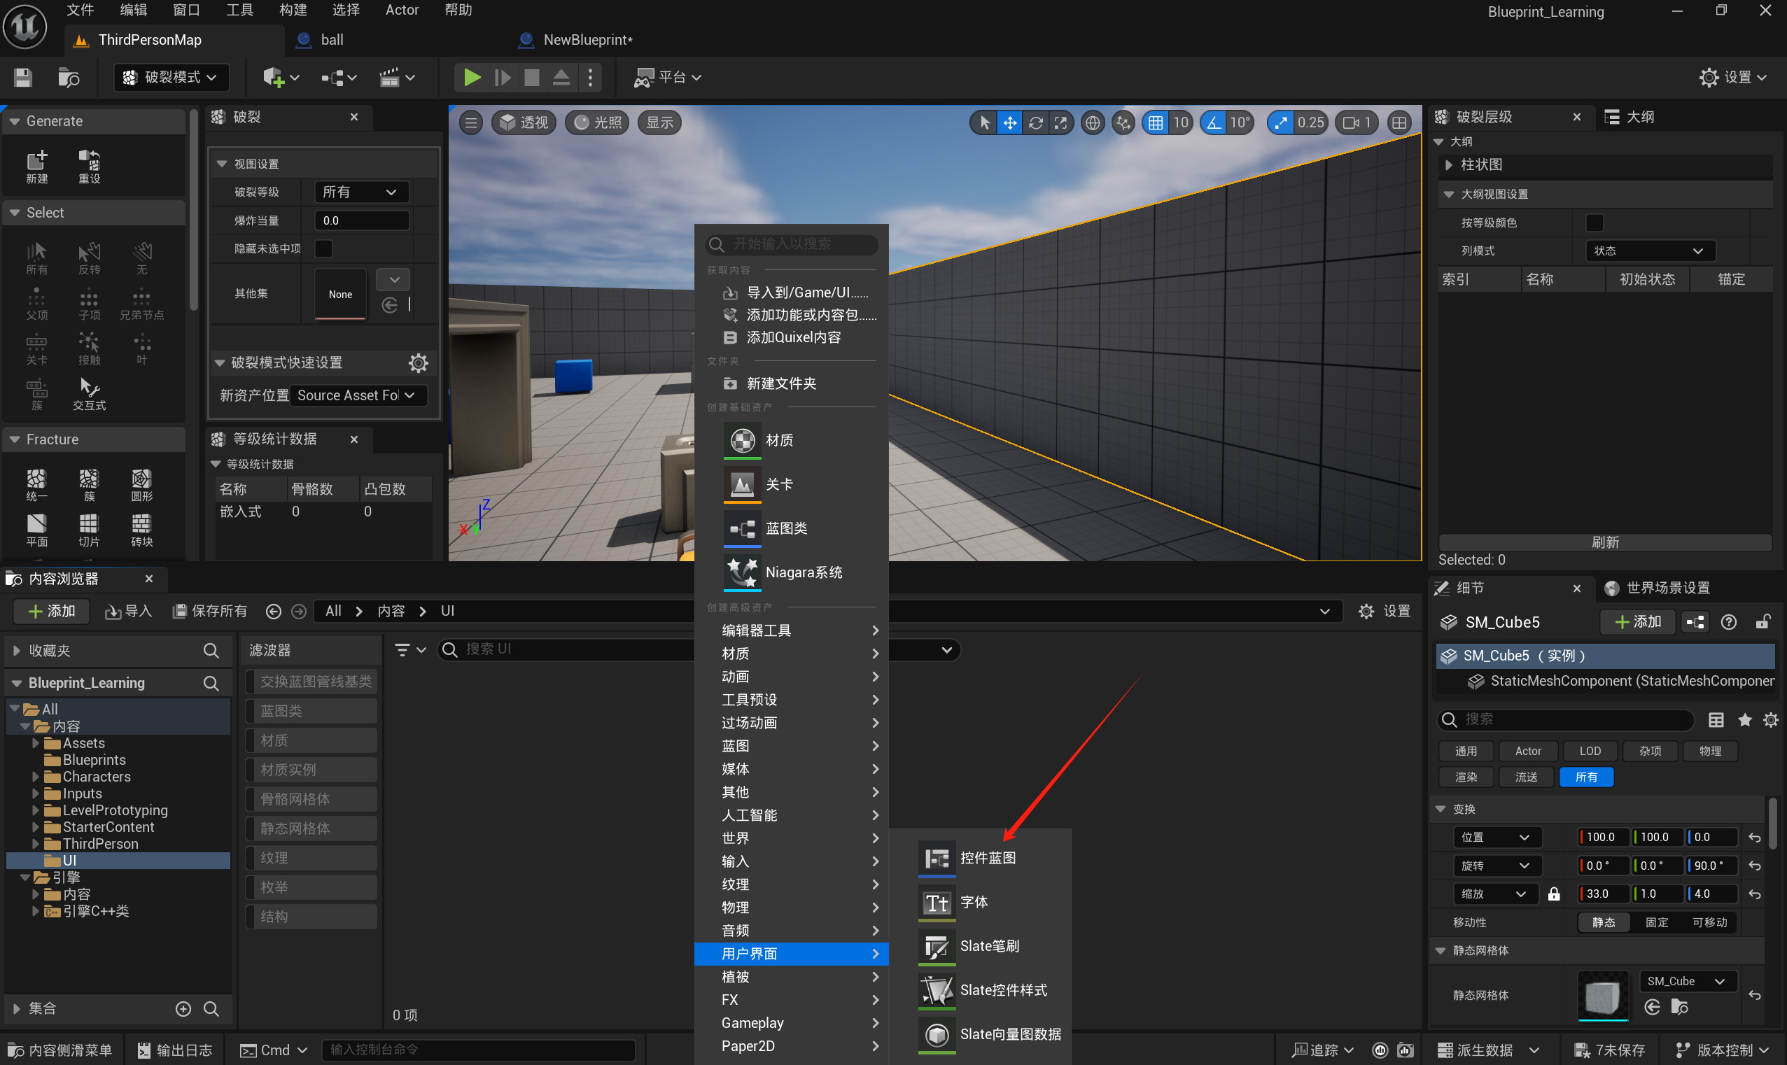This screenshot has height=1065, width=1787.
Task: Open the 新资产位置 Source Asset dropdown
Action: pyautogui.click(x=358, y=395)
